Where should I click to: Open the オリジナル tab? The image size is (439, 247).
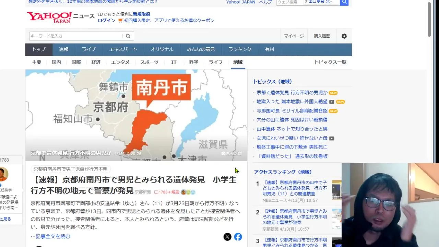click(162, 49)
